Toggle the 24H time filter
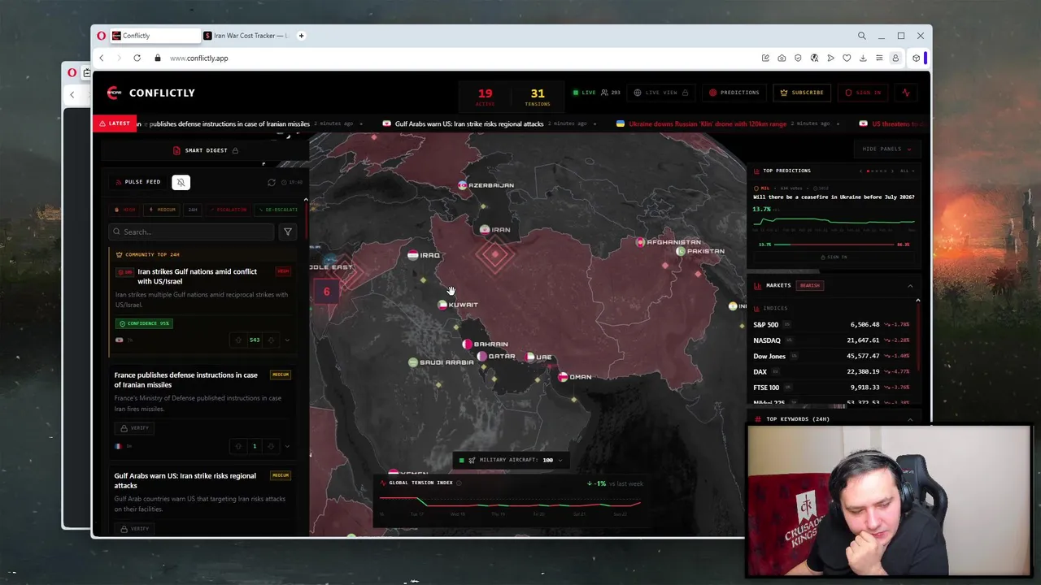 193,210
